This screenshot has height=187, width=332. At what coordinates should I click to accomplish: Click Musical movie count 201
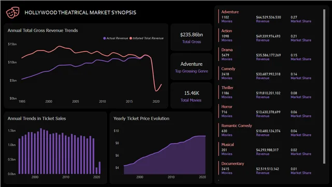[x=224, y=150]
